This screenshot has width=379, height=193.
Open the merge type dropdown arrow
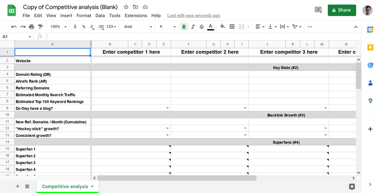(x=248, y=27)
